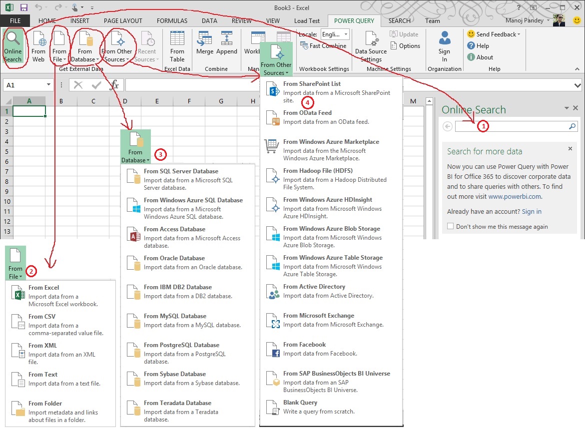Switch to the INSERT ribbon tab
This screenshot has width=585, height=431.
(80, 21)
